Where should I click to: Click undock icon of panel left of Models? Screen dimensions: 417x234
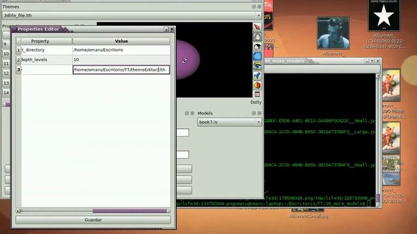(187, 113)
